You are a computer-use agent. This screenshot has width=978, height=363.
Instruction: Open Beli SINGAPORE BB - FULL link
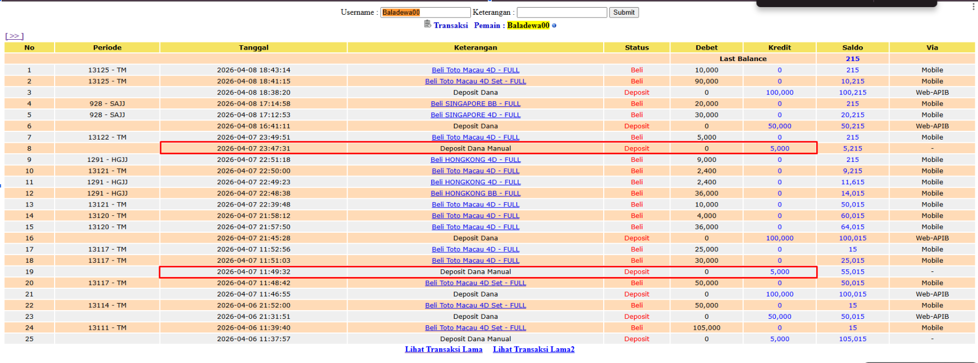coord(475,104)
